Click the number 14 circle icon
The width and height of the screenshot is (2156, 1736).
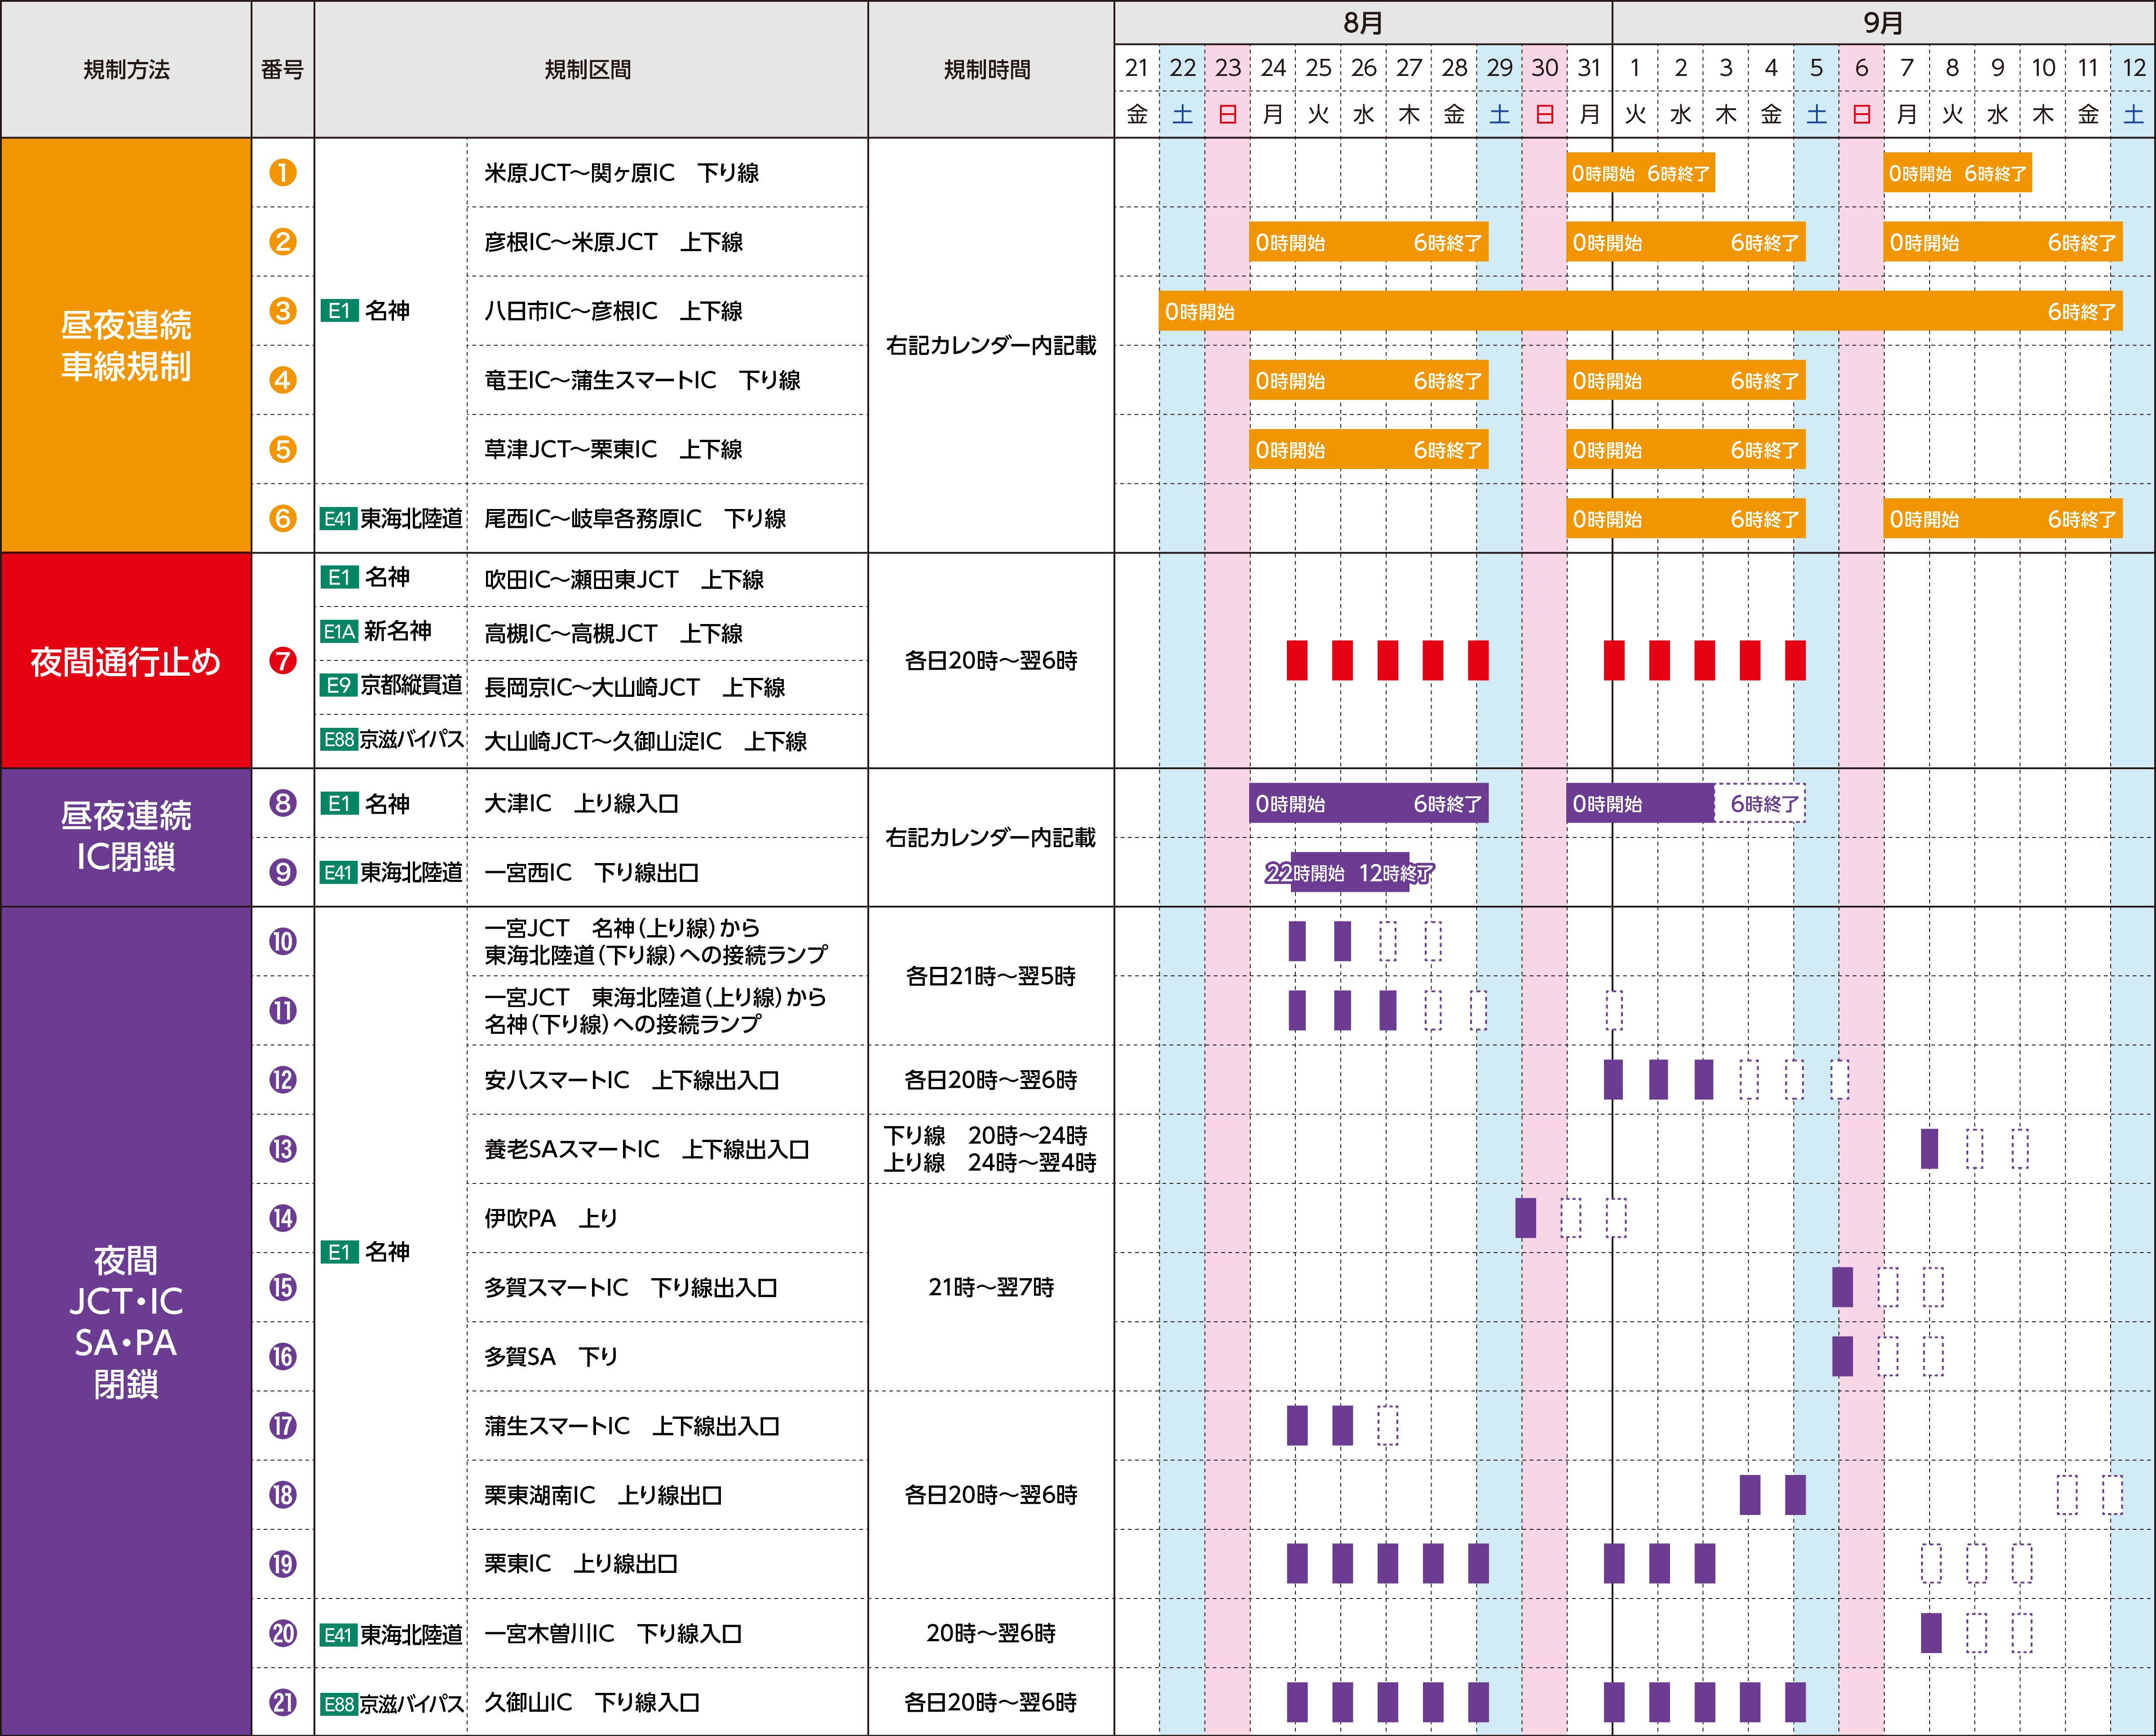[x=283, y=1218]
